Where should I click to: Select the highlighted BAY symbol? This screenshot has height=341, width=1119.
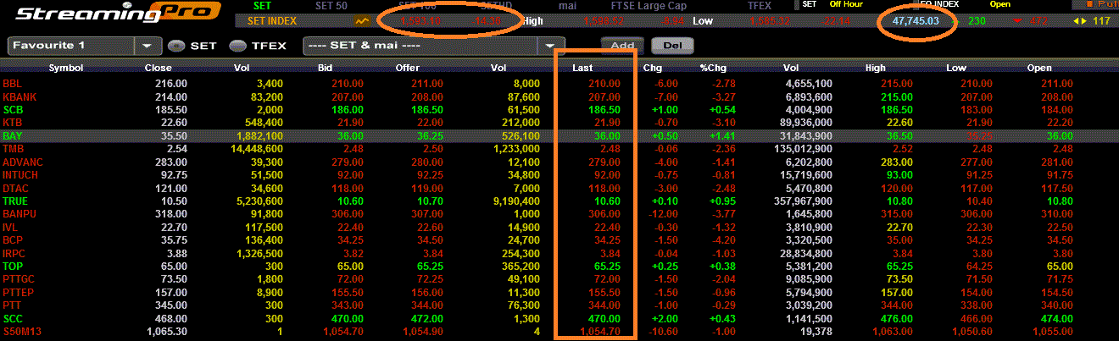[x=13, y=136]
